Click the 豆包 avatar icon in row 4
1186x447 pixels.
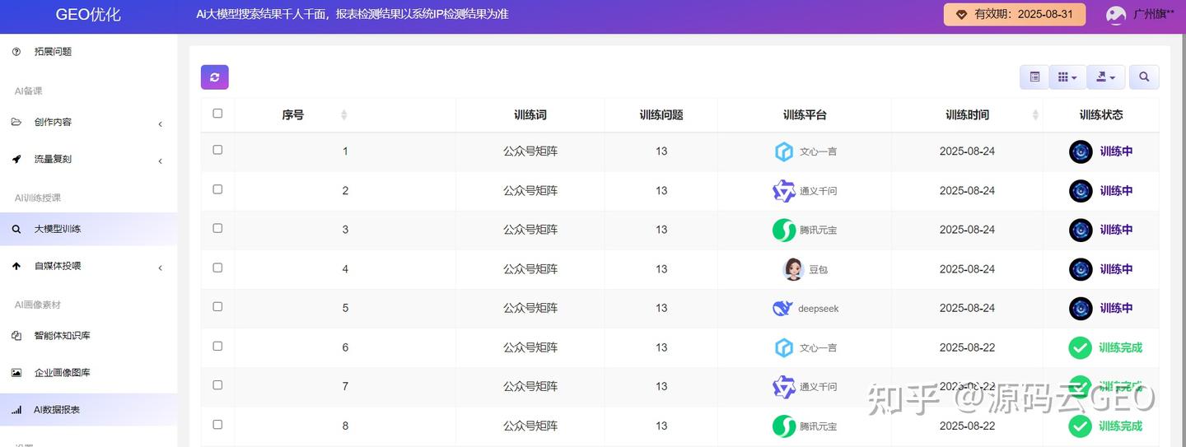click(793, 269)
